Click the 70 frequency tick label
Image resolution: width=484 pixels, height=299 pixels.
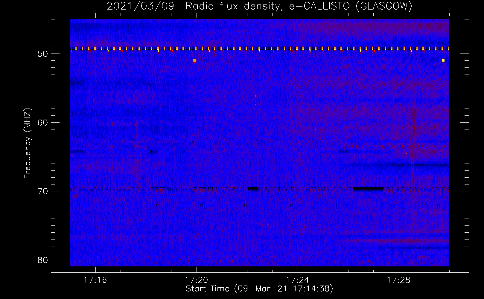click(43, 191)
